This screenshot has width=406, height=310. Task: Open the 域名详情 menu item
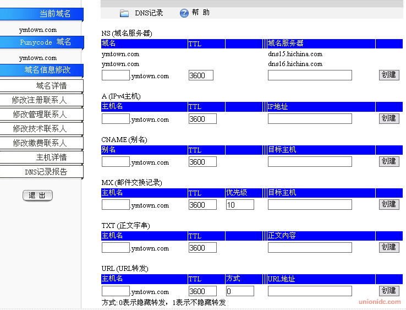coord(41,85)
